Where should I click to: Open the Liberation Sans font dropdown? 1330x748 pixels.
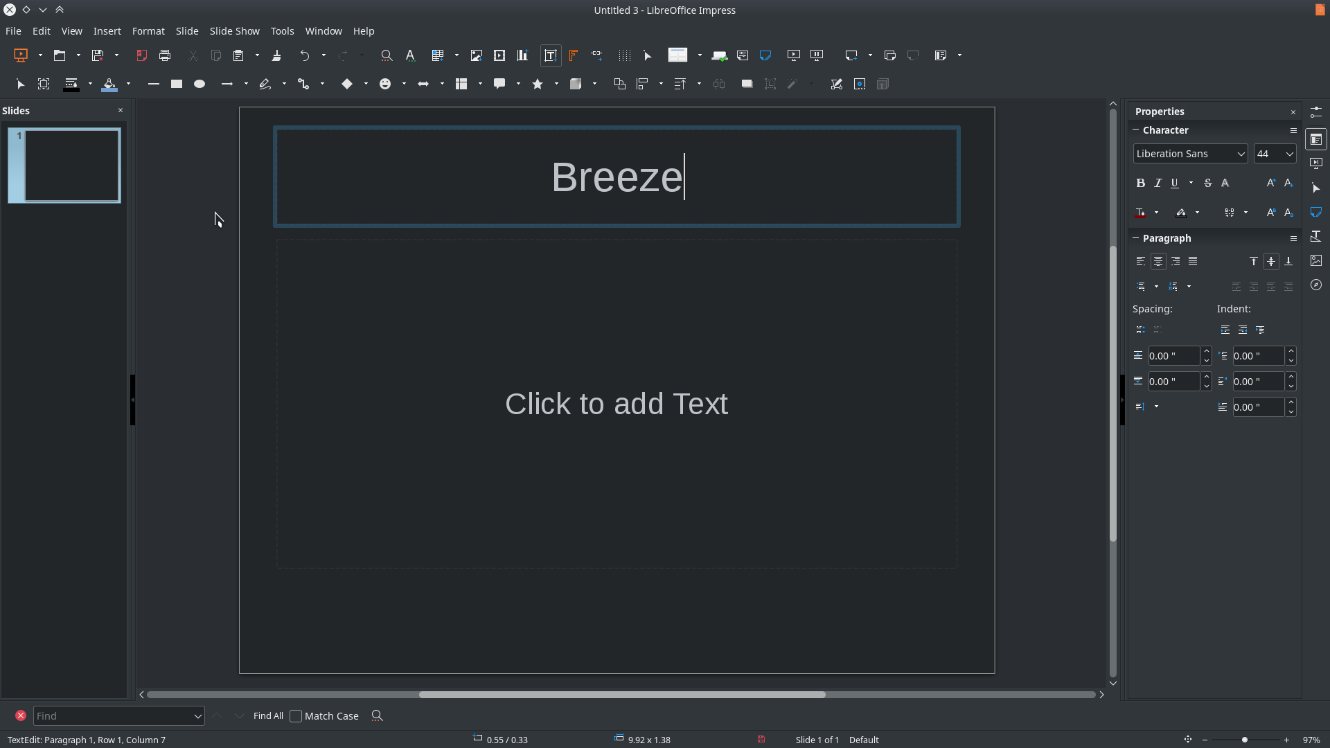1241,154
